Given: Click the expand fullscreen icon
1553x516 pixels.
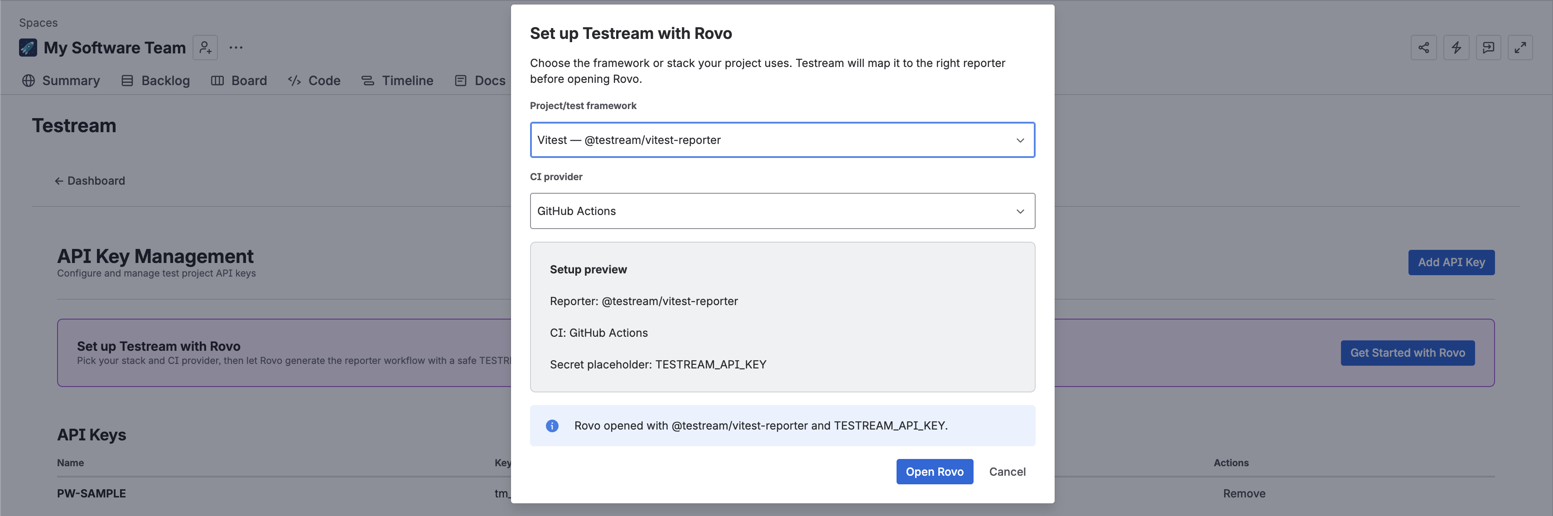Looking at the screenshot, I should (1520, 48).
